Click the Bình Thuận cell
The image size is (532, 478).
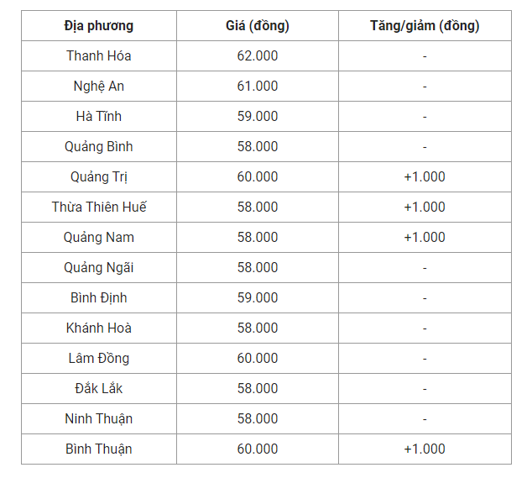click(98, 449)
